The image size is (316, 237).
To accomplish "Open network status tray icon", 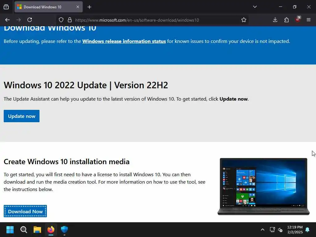I will (272, 230).
